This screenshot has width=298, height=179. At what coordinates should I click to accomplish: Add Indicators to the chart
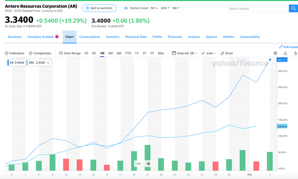click(14, 53)
